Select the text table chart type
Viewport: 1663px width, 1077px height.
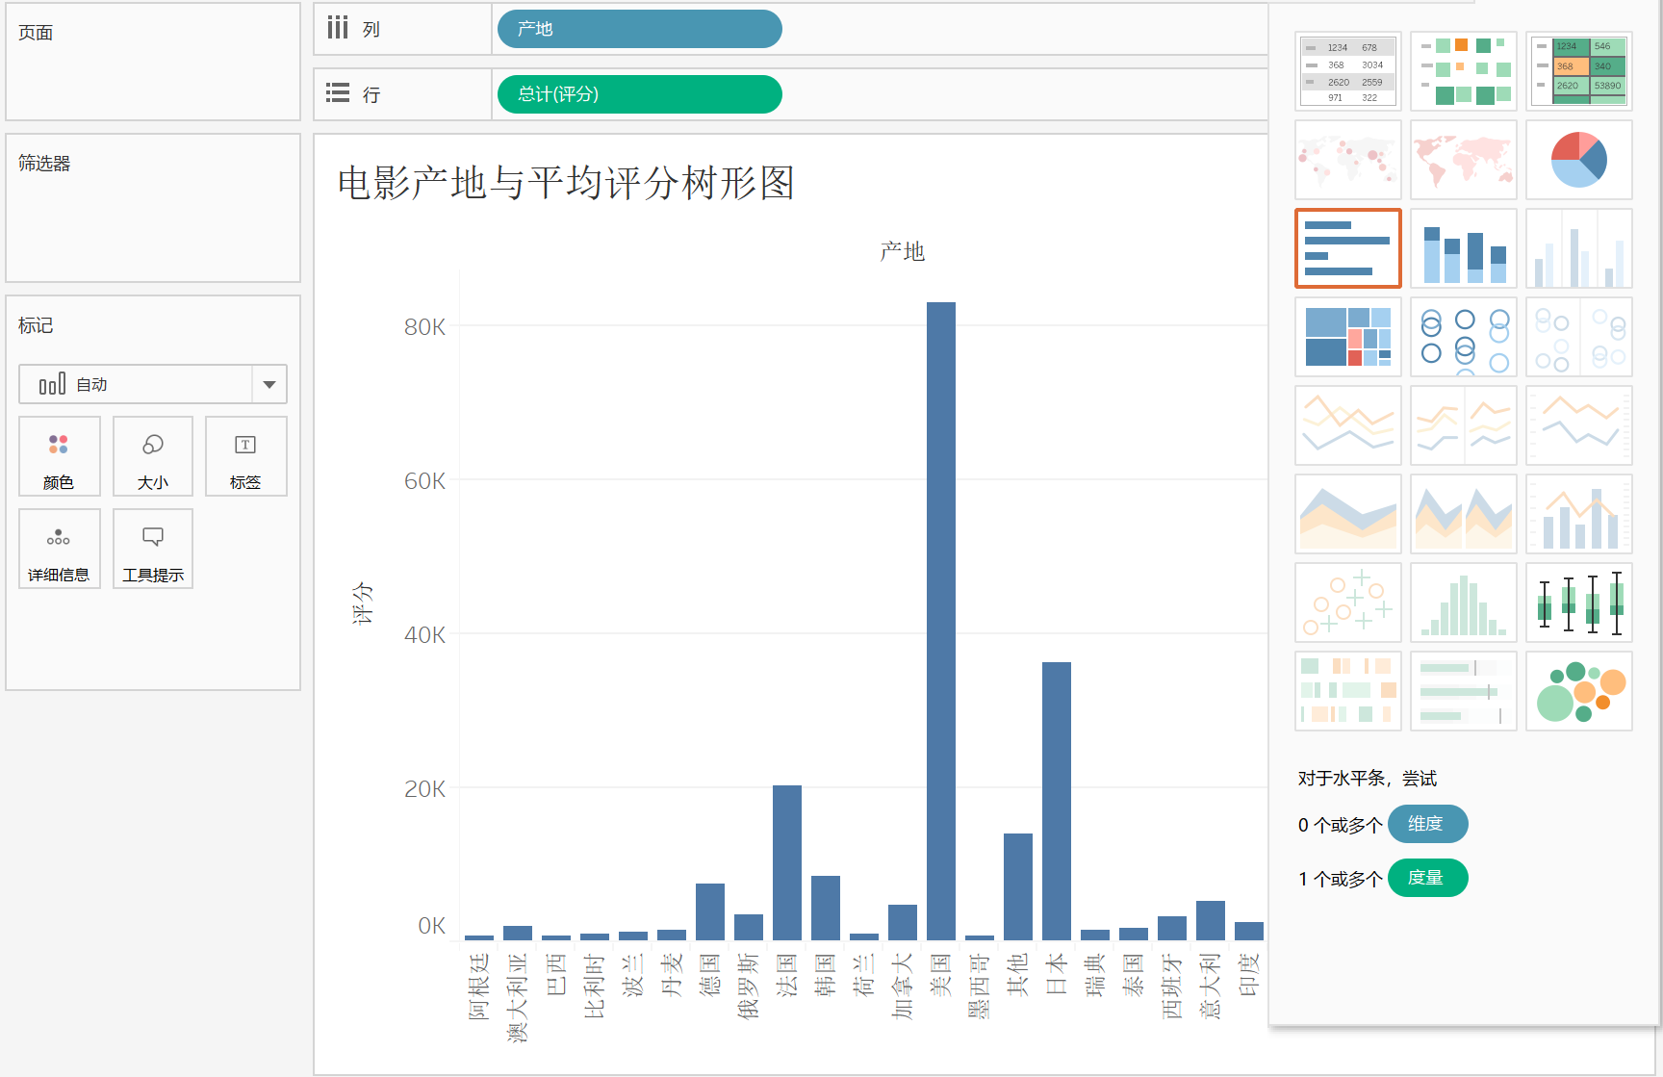(1347, 71)
